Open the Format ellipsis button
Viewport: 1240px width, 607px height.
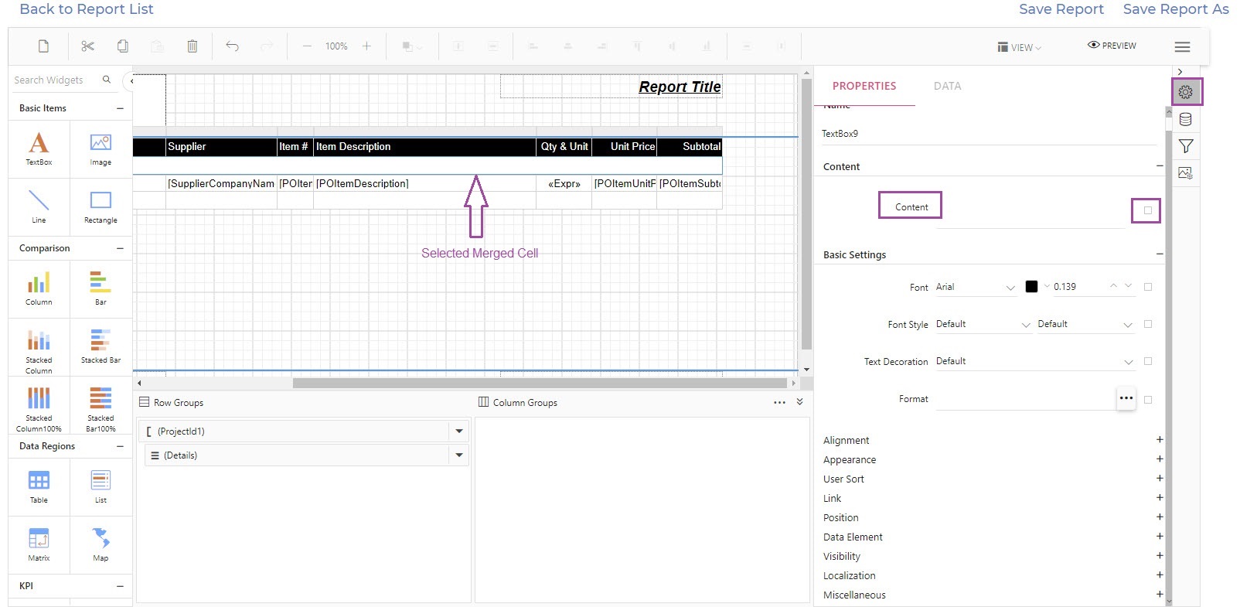click(1126, 399)
